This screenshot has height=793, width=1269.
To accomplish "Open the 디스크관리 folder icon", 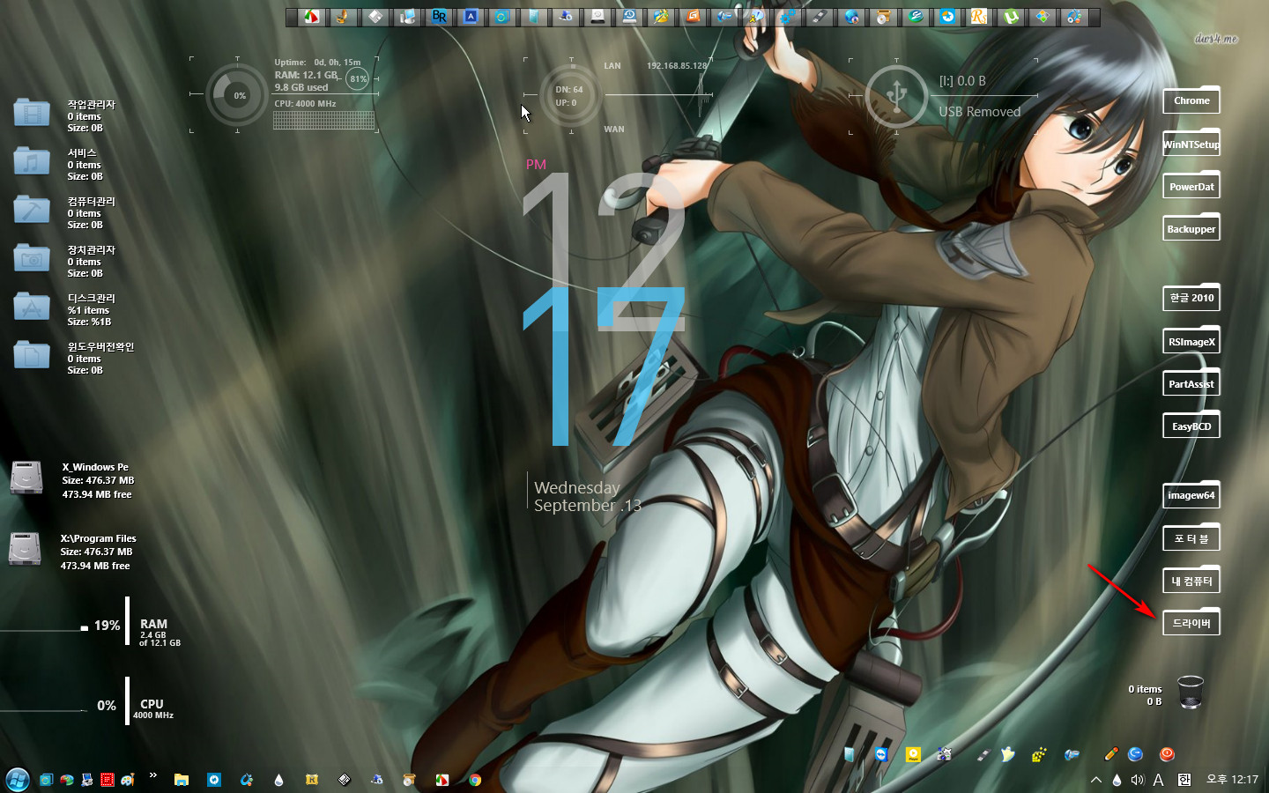I will [x=32, y=307].
